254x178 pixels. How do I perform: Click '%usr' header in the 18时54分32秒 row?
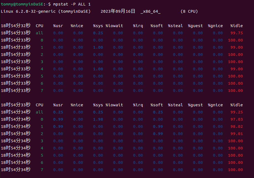58,26
